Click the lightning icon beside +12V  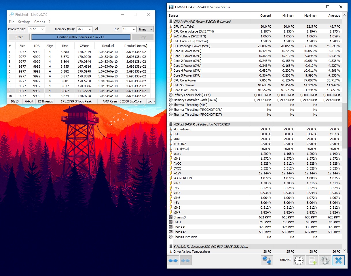point(171,173)
